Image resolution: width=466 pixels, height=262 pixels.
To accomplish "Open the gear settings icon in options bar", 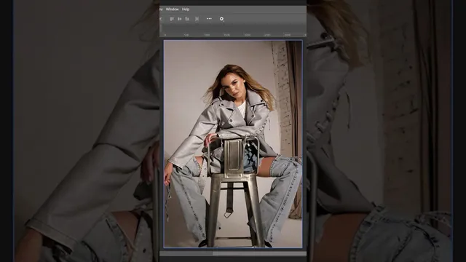I will pyautogui.click(x=221, y=19).
